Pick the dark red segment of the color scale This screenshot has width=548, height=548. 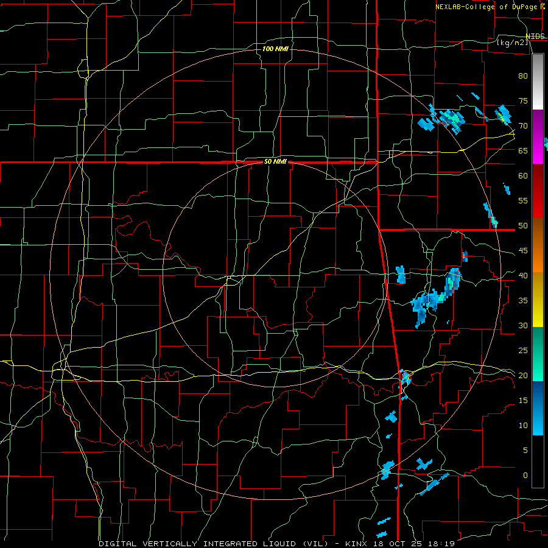coord(538,191)
